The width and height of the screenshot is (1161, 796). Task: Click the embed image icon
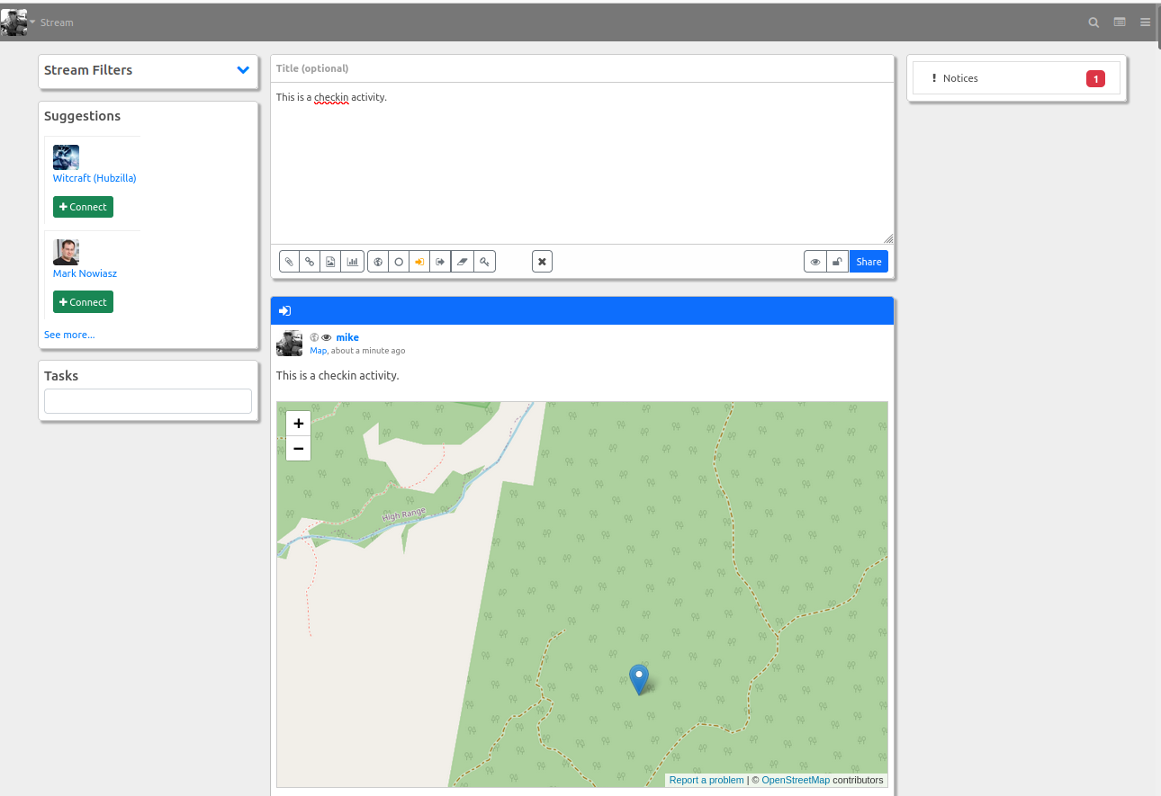click(330, 262)
